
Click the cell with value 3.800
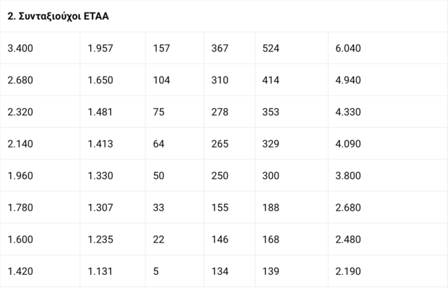(347, 175)
